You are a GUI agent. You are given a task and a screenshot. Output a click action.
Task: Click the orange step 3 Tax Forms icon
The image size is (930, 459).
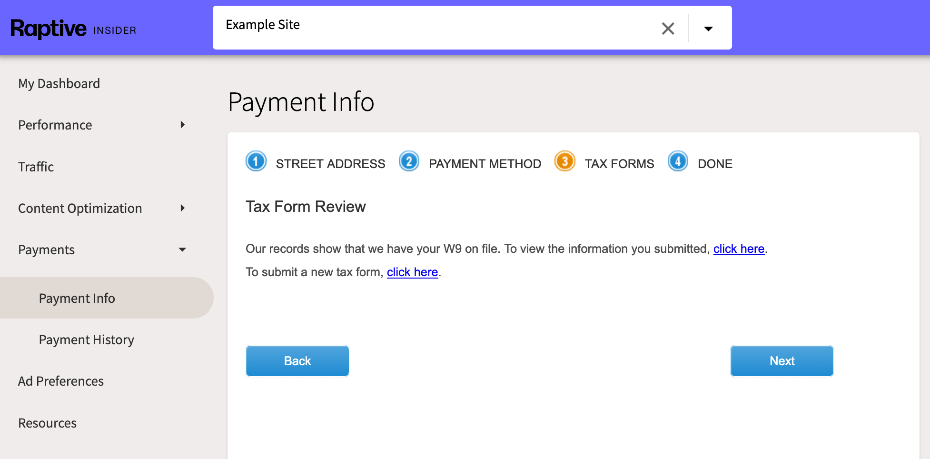[564, 161]
